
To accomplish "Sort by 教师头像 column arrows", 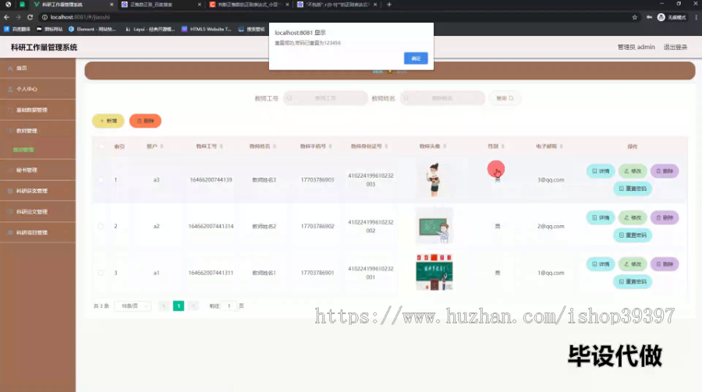I will 445,147.
